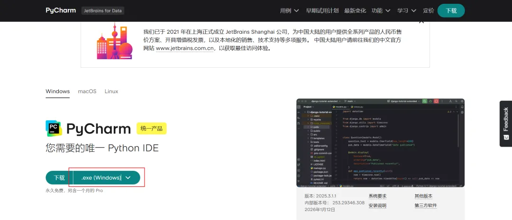Open 早期试用计划 page
The height and width of the screenshot is (220, 512).
(322, 11)
